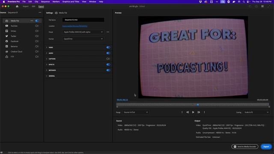This screenshot has height=154, width=274.
Task: Enable the Captions section toggle
Action: tap(108, 59)
